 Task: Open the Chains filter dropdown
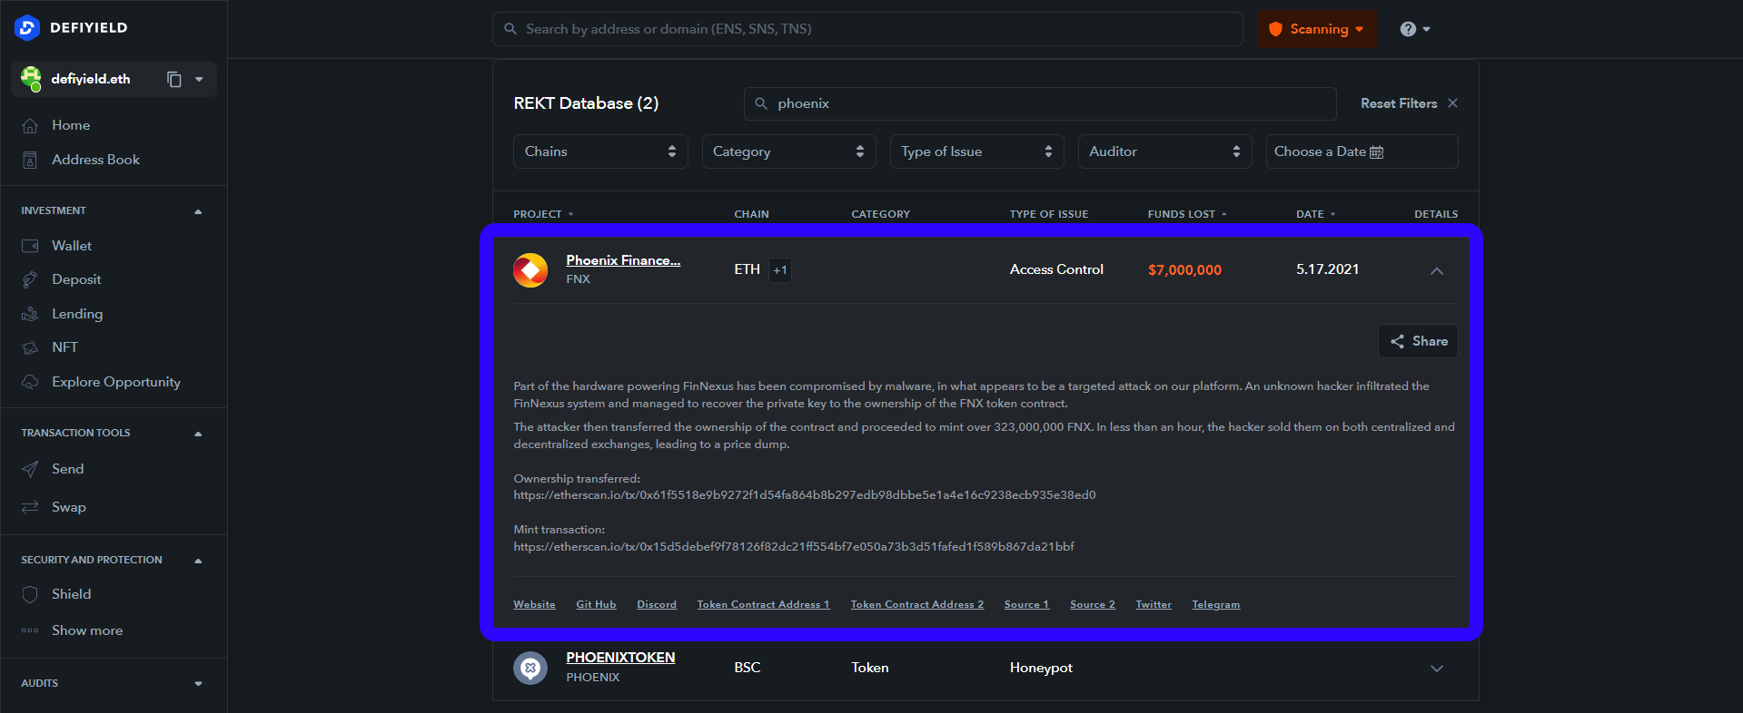click(x=600, y=151)
